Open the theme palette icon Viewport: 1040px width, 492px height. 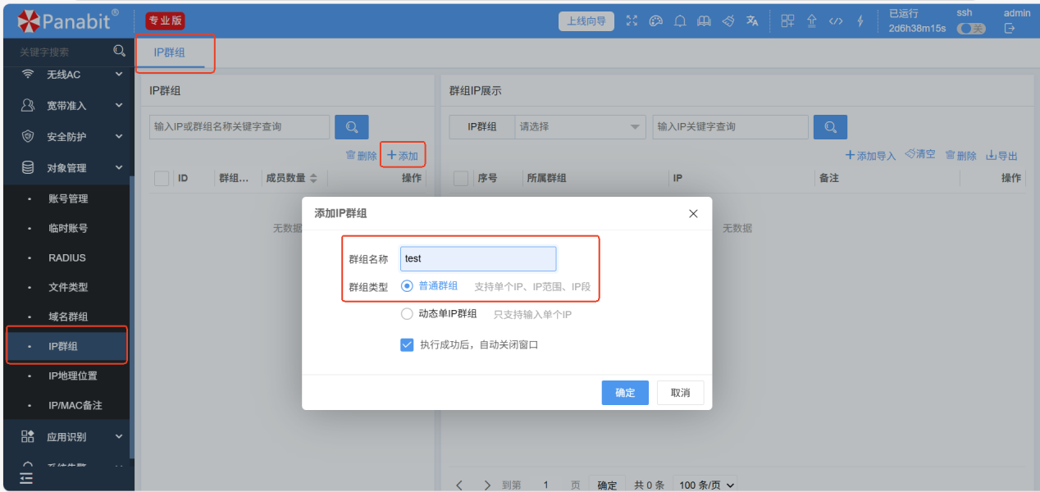(655, 21)
